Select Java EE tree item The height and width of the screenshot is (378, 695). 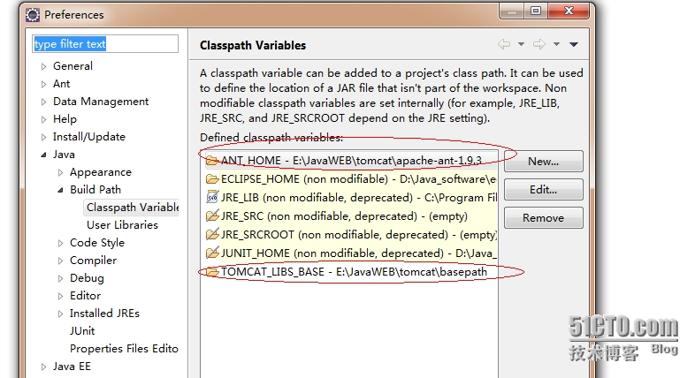pyautogui.click(x=72, y=367)
